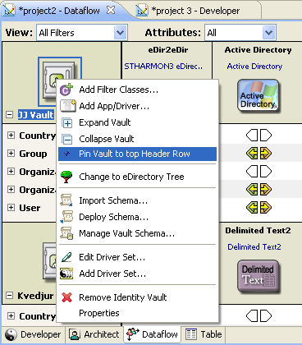
Task: Expand the Group class row
Action: click(11, 154)
